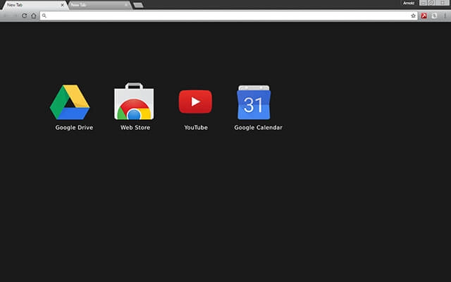This screenshot has width=451, height=282.
Task: Click the red extension icon in toolbar
Action: click(424, 16)
